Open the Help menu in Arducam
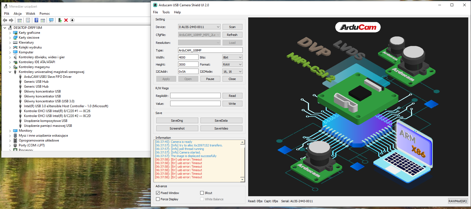The width and height of the screenshot is (471, 209). coord(177,12)
